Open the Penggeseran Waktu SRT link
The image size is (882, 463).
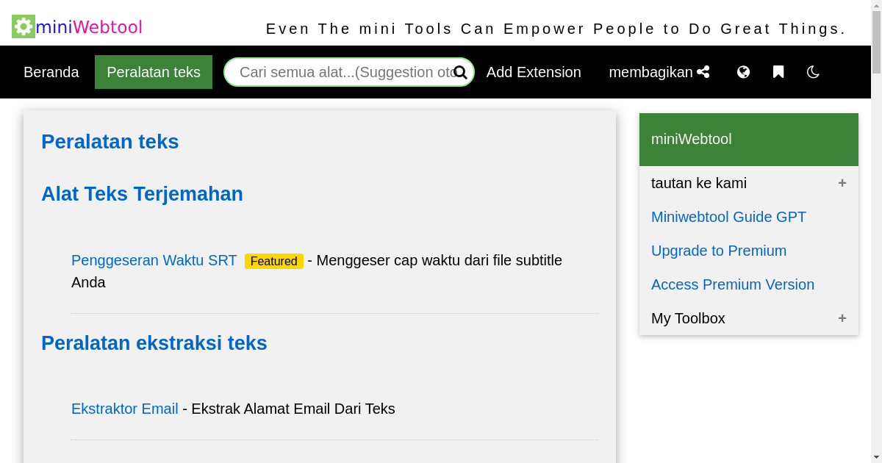[x=154, y=260]
